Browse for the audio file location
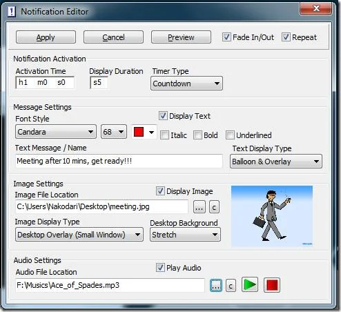The image size is (341, 312). coord(216,286)
